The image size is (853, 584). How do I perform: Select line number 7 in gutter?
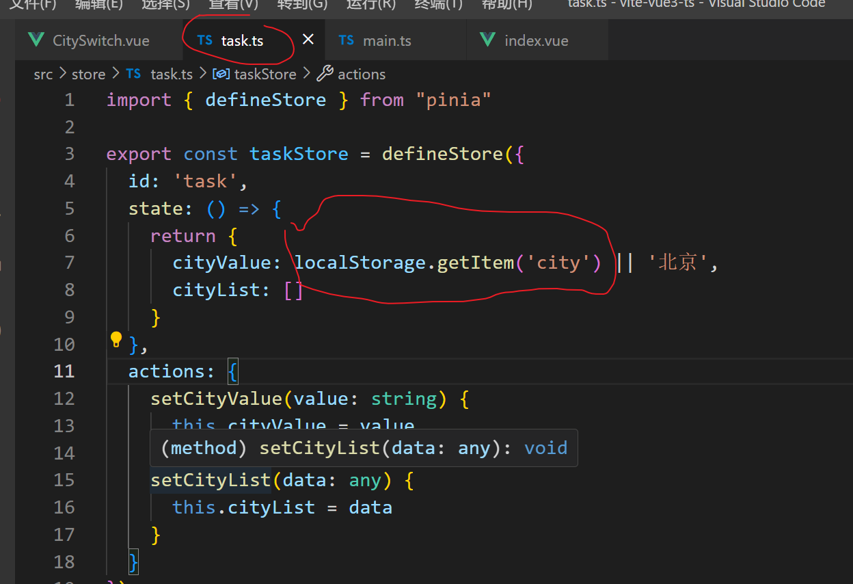point(69,263)
